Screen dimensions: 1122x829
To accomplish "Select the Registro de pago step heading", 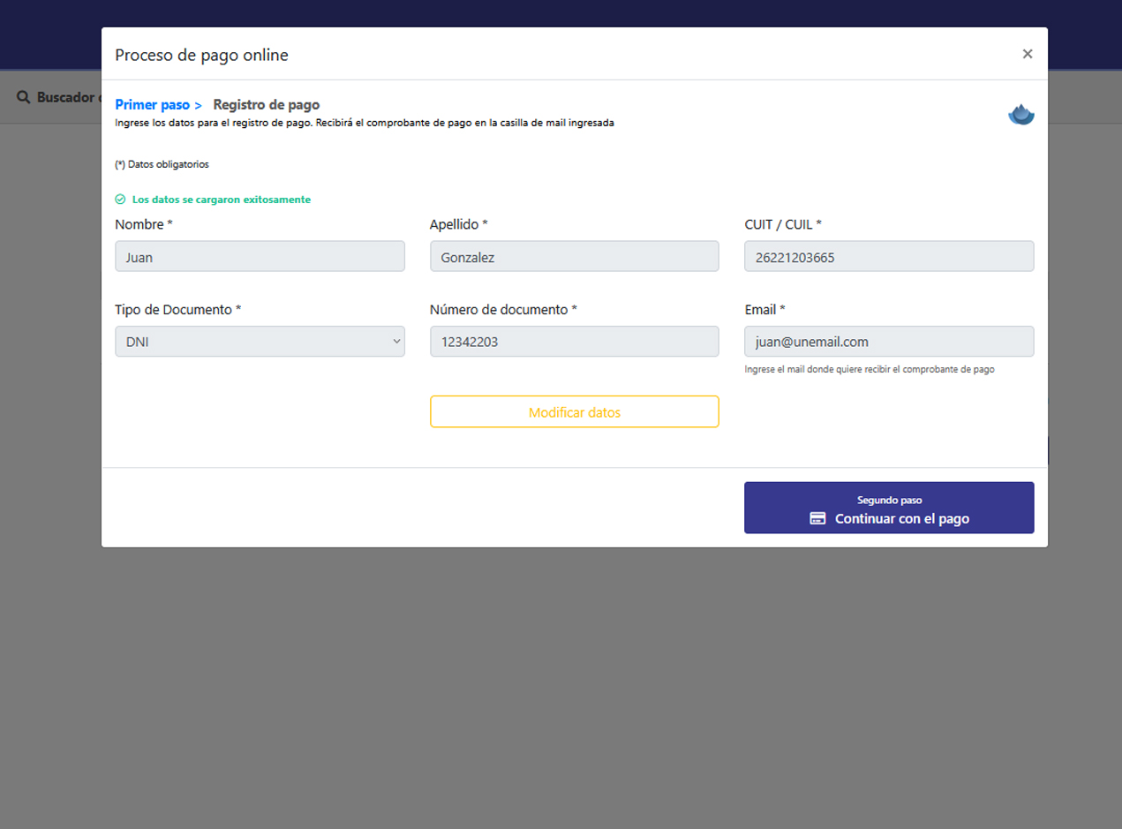I will point(266,105).
